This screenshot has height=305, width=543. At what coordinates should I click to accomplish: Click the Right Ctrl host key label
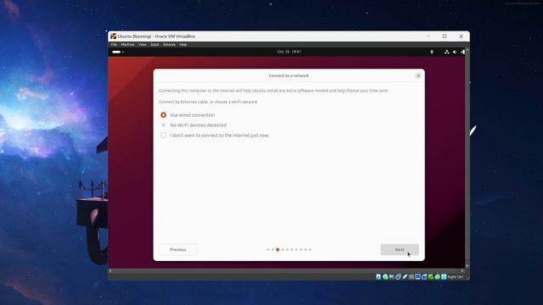click(x=455, y=277)
